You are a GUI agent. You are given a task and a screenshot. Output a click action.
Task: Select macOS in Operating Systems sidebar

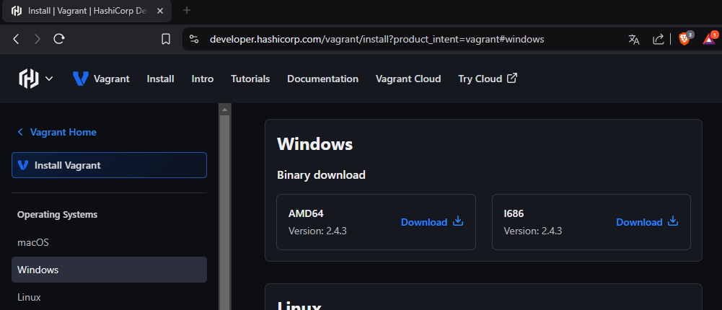pyautogui.click(x=33, y=242)
